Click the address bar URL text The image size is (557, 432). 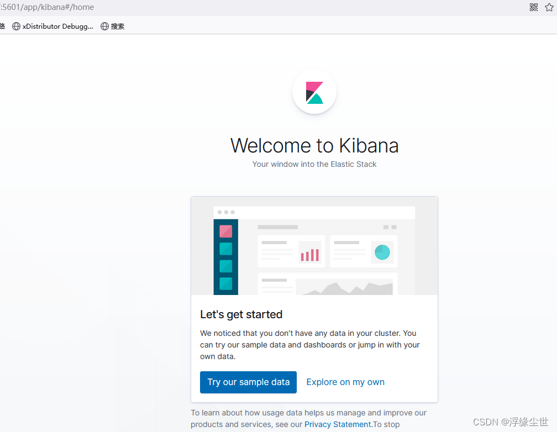tap(48, 7)
